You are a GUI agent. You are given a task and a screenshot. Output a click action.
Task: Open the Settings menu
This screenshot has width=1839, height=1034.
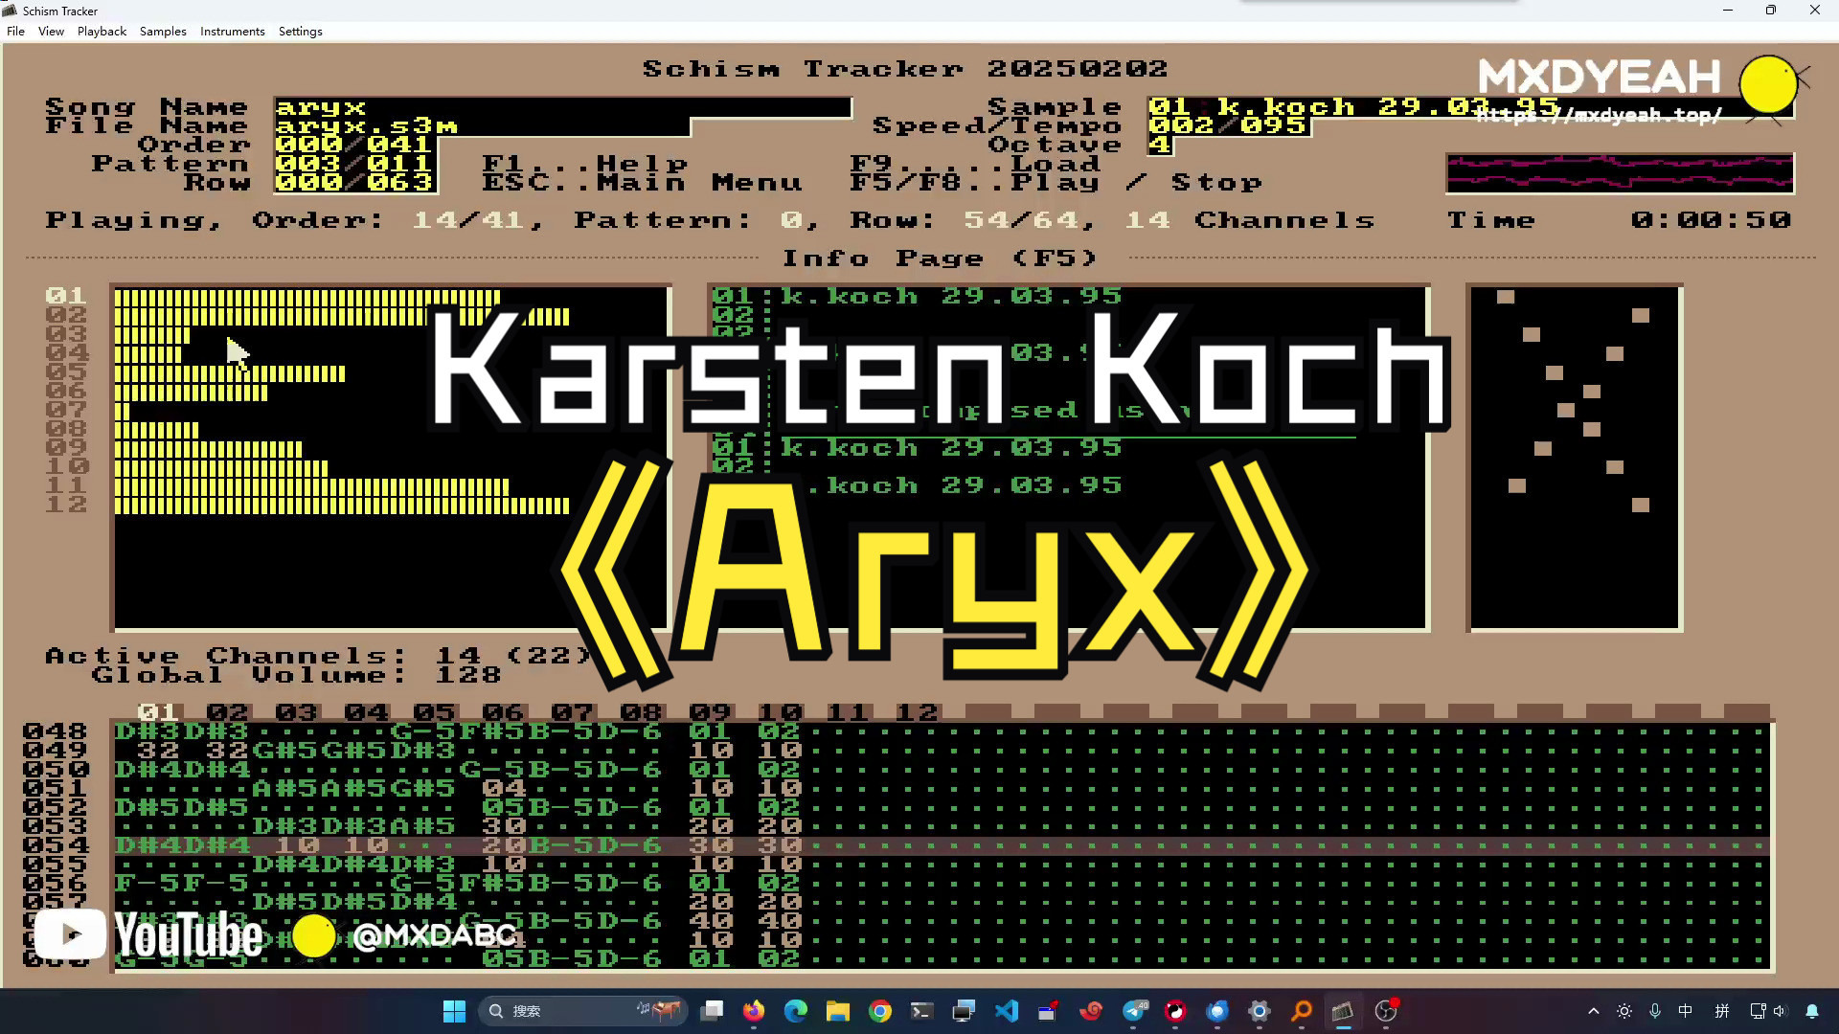coord(300,32)
